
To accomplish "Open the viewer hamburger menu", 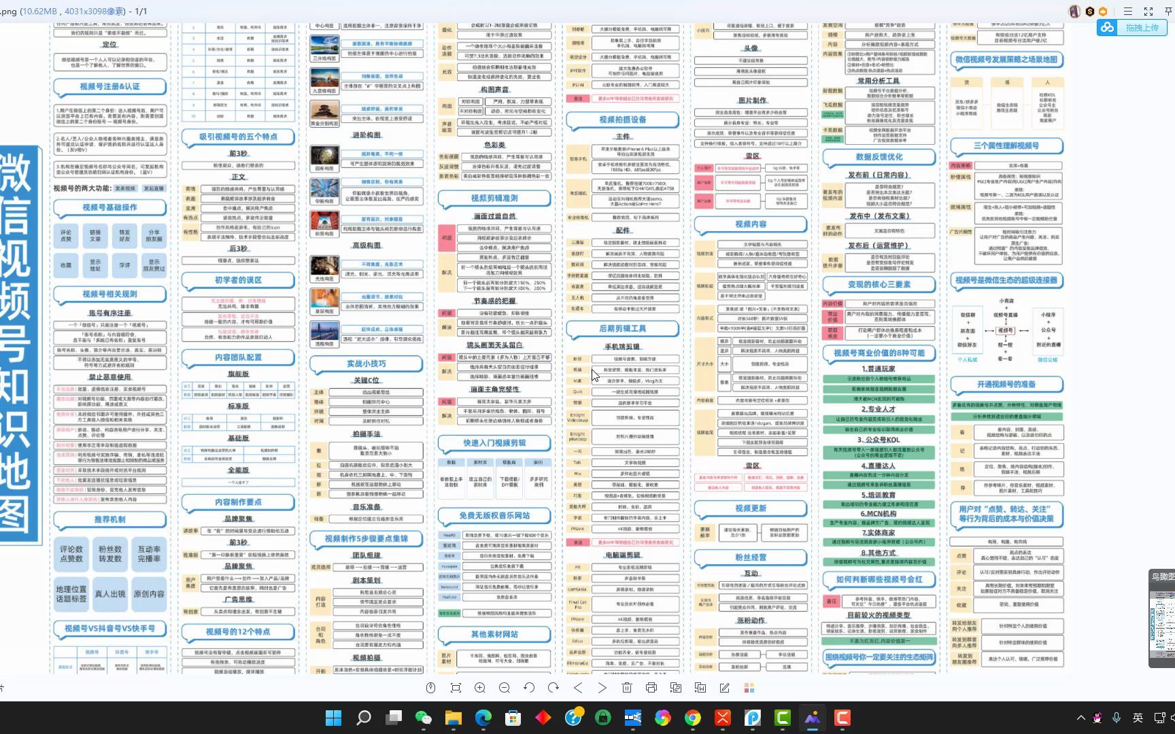I will pos(1128,11).
